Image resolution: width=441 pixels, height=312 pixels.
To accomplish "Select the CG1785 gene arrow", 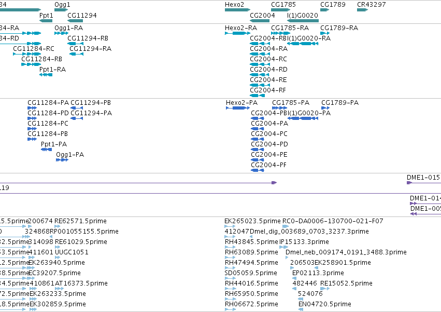I will (280, 10).
